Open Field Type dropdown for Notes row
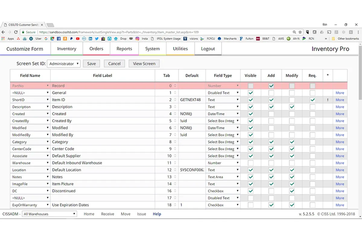 (x=223, y=177)
